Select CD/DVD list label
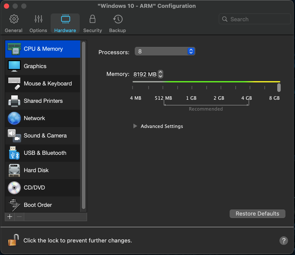 point(34,188)
